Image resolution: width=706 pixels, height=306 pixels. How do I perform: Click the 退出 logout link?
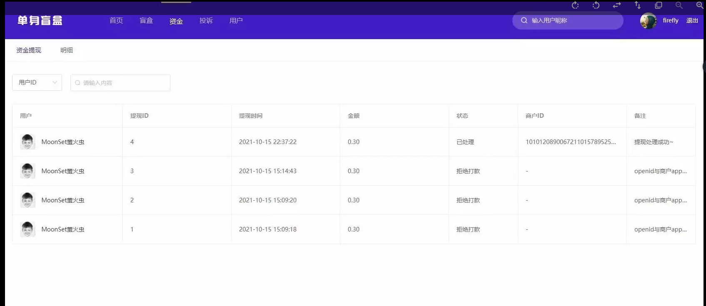pyautogui.click(x=692, y=21)
